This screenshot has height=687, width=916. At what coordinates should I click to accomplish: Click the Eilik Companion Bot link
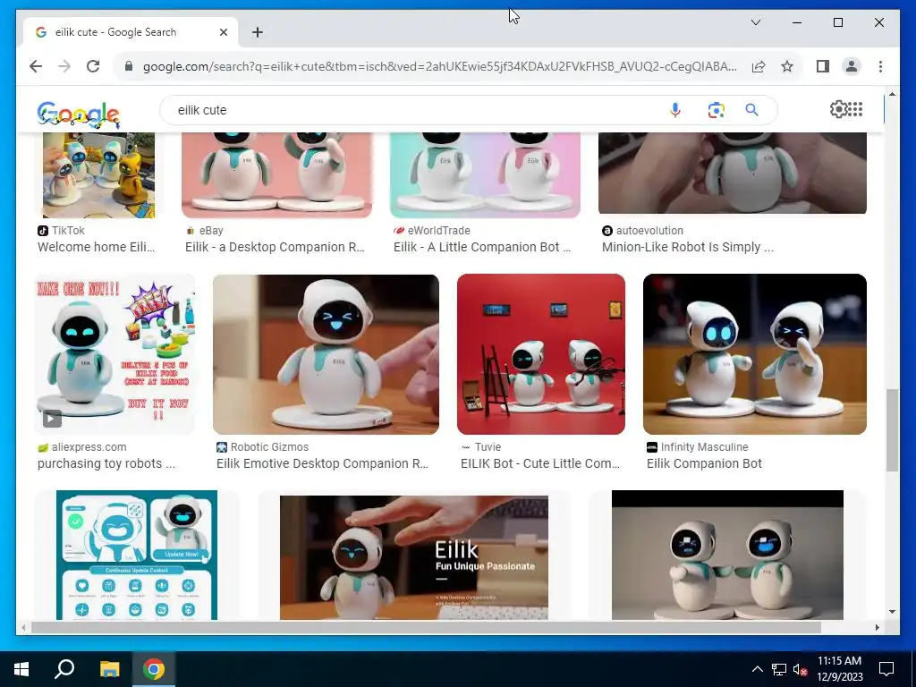pyautogui.click(x=704, y=464)
